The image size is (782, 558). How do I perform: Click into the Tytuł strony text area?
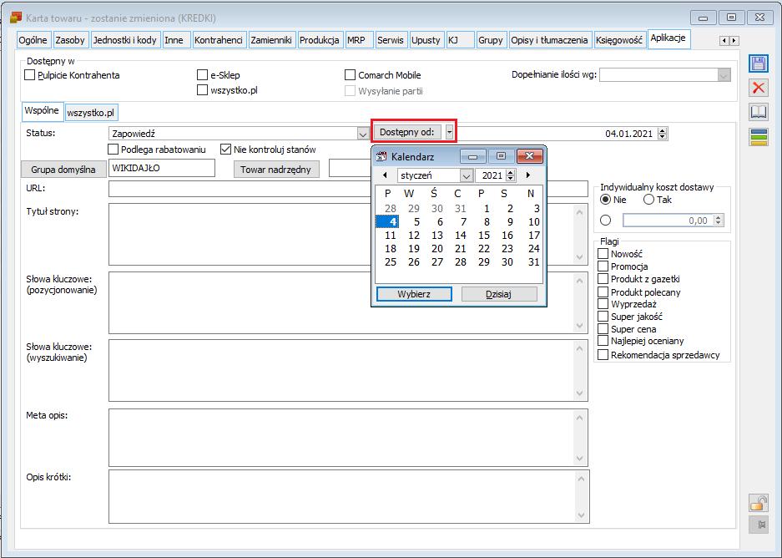click(348, 234)
